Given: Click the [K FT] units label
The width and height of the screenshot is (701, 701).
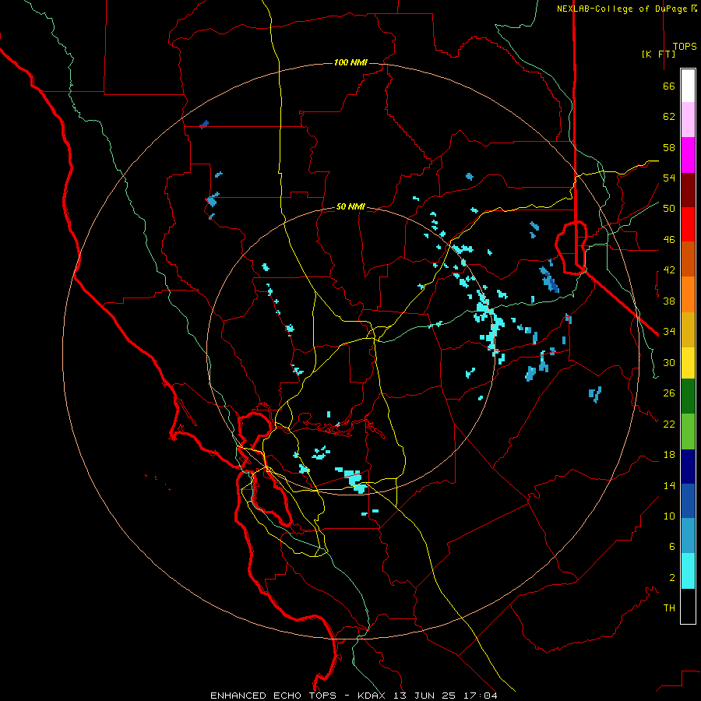Looking at the screenshot, I should point(658,54).
